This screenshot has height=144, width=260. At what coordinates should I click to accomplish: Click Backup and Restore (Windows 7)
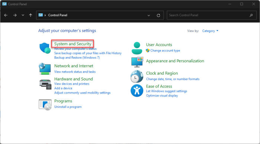(x=77, y=58)
